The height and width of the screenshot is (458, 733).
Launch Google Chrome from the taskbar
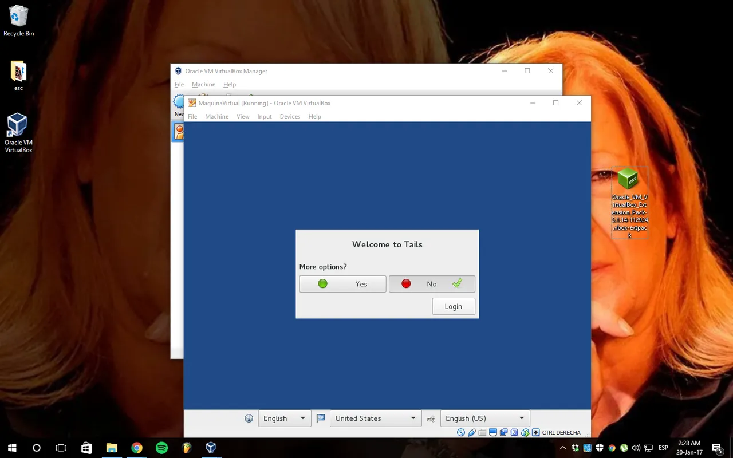pos(136,448)
